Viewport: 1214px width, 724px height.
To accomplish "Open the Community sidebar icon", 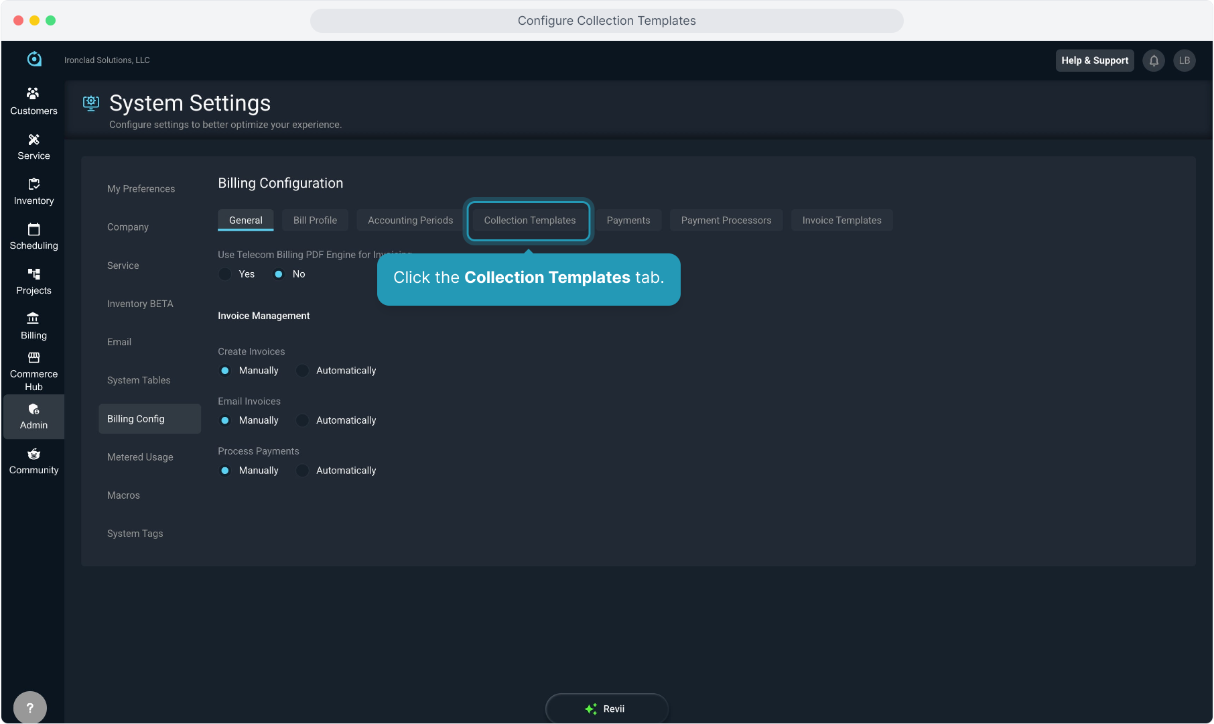I will 33,455.
